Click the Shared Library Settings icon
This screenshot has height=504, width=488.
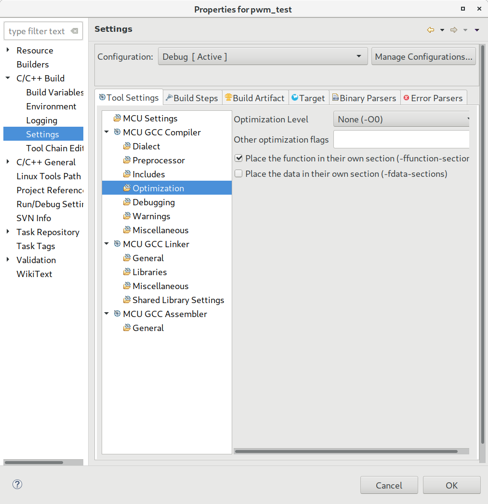(127, 300)
